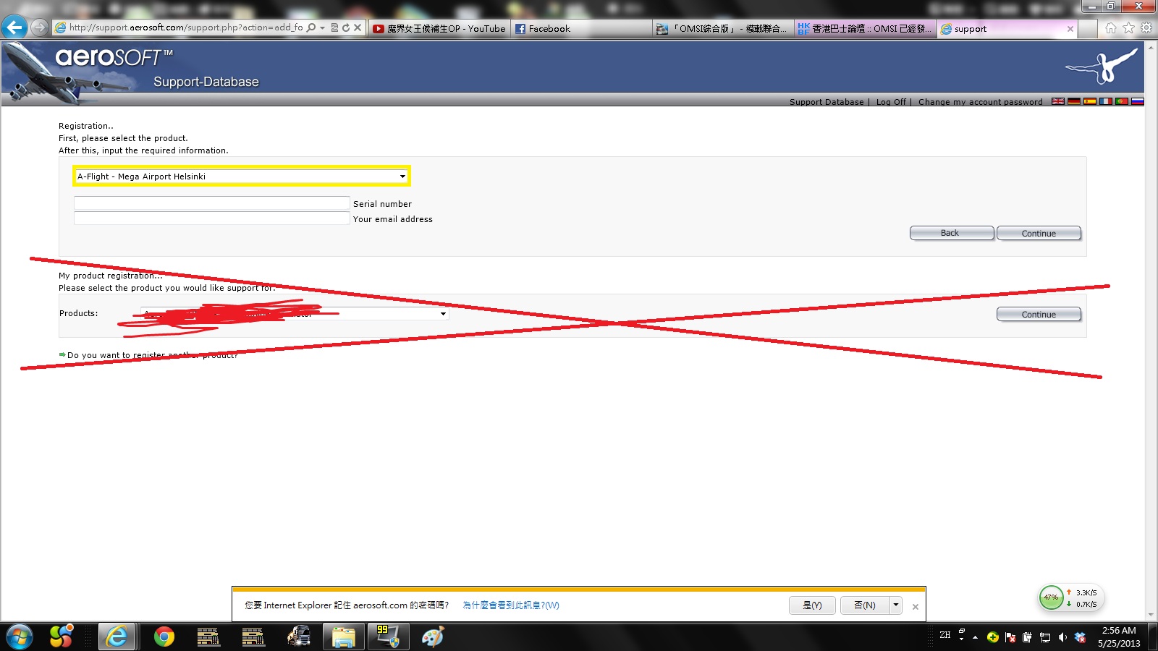Focus the Serial number input field

click(x=212, y=203)
